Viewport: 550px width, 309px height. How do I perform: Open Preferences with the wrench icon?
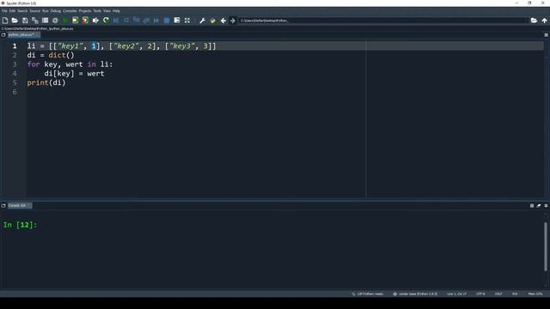[x=203, y=21]
